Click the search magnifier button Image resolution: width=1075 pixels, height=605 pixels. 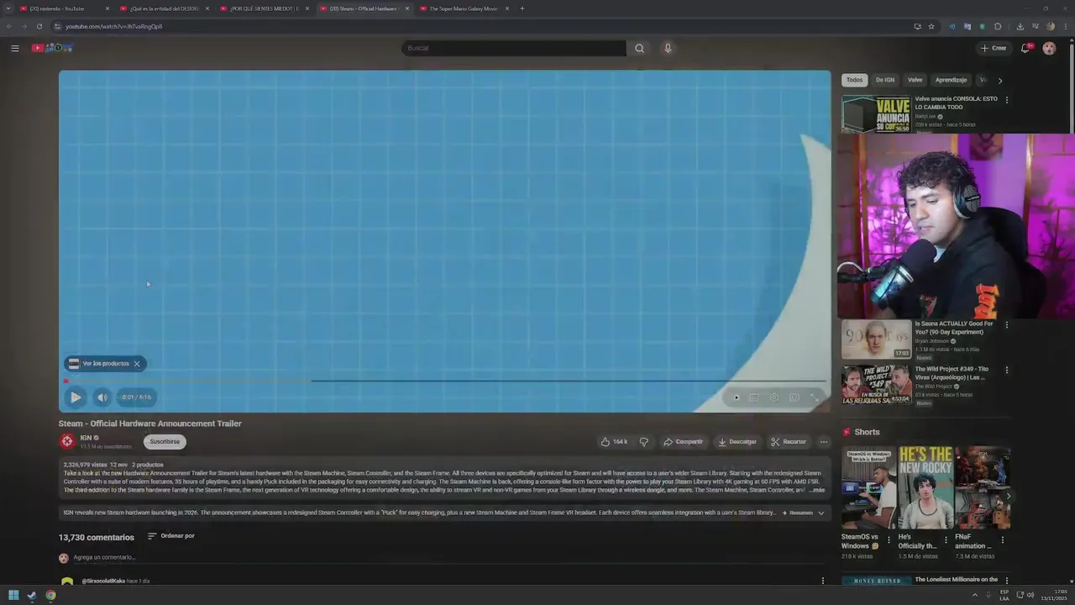(639, 48)
